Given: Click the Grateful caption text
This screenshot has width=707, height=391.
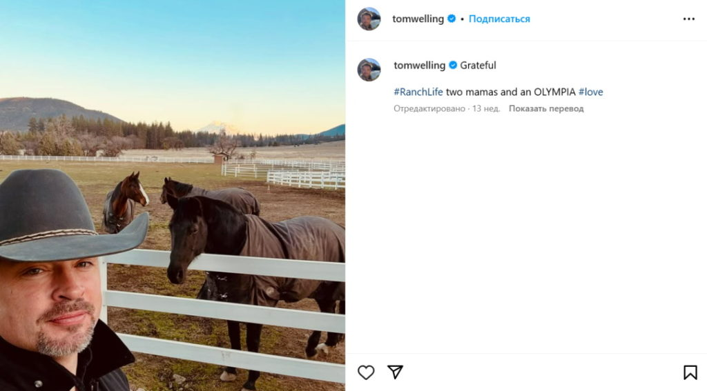Looking at the screenshot, I should (x=478, y=66).
